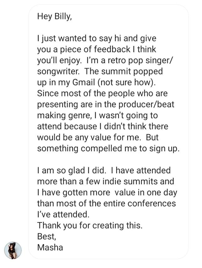Image resolution: width=202 pixels, height=268 pixels.
Task: Tap the word 'songwriter.' in the message
Action: point(58,71)
